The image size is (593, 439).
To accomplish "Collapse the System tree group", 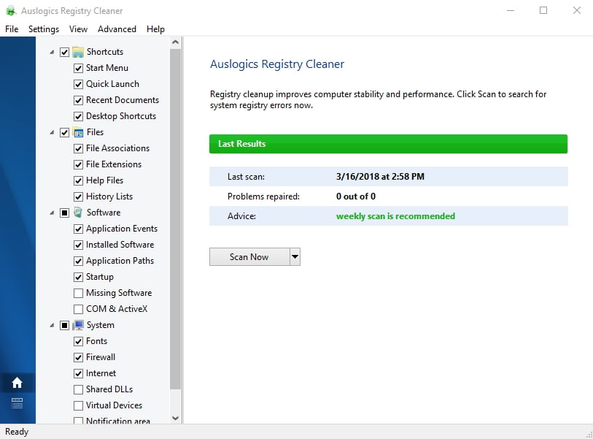I will [52, 325].
